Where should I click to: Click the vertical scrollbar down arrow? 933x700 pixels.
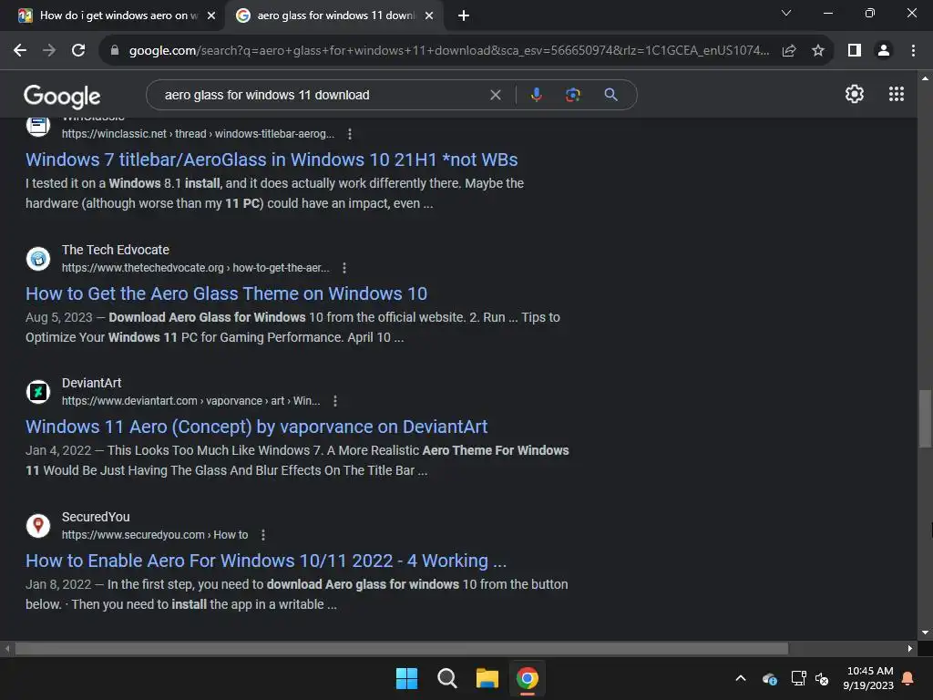pyautogui.click(x=925, y=633)
